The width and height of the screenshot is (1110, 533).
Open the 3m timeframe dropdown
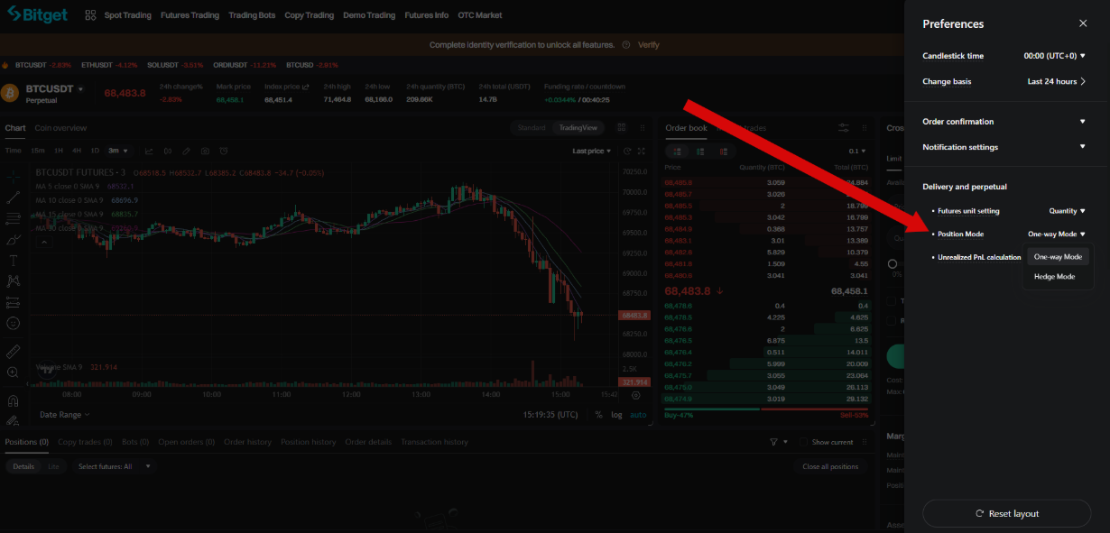tap(118, 151)
